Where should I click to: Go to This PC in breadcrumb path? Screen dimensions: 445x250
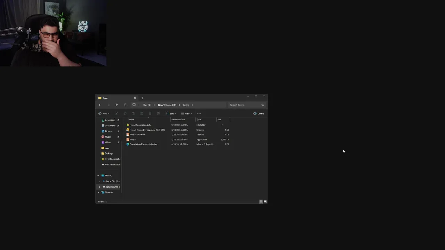[147, 105]
